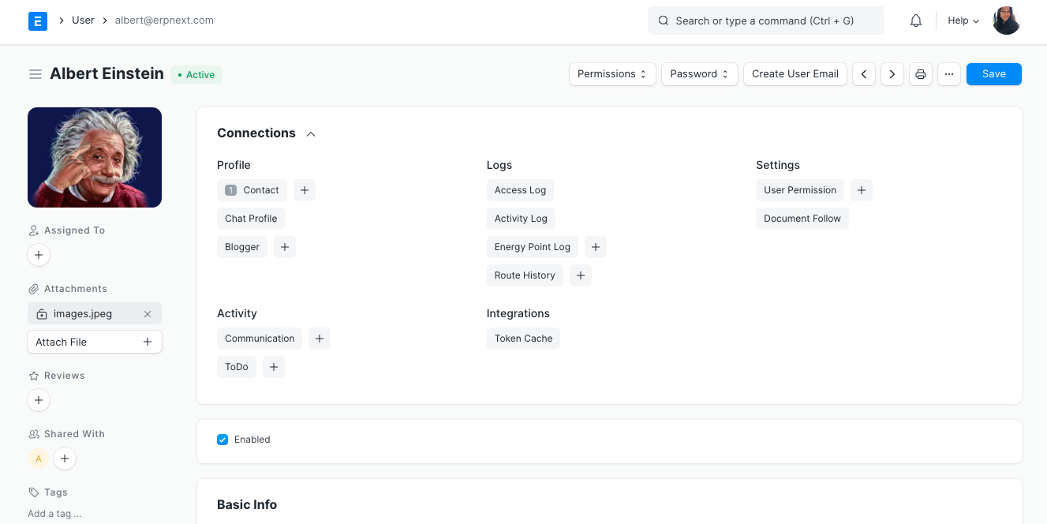The width and height of the screenshot is (1047, 524).
Task: Open Blogger connection
Action: [242, 247]
